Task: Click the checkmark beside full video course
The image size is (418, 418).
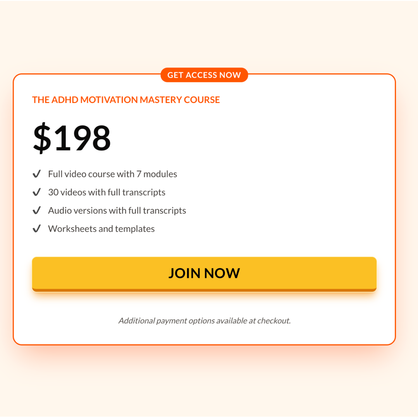Action: [37, 174]
